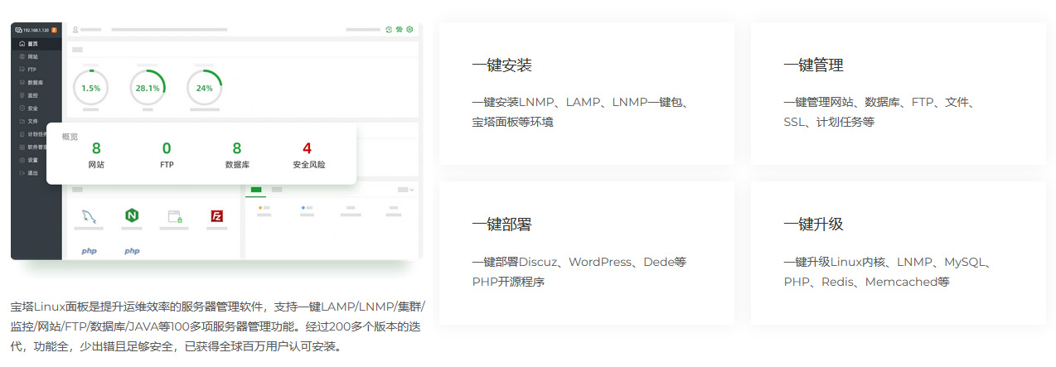Switch to the green highlighted tab
1056x367 pixels.
[256, 190]
